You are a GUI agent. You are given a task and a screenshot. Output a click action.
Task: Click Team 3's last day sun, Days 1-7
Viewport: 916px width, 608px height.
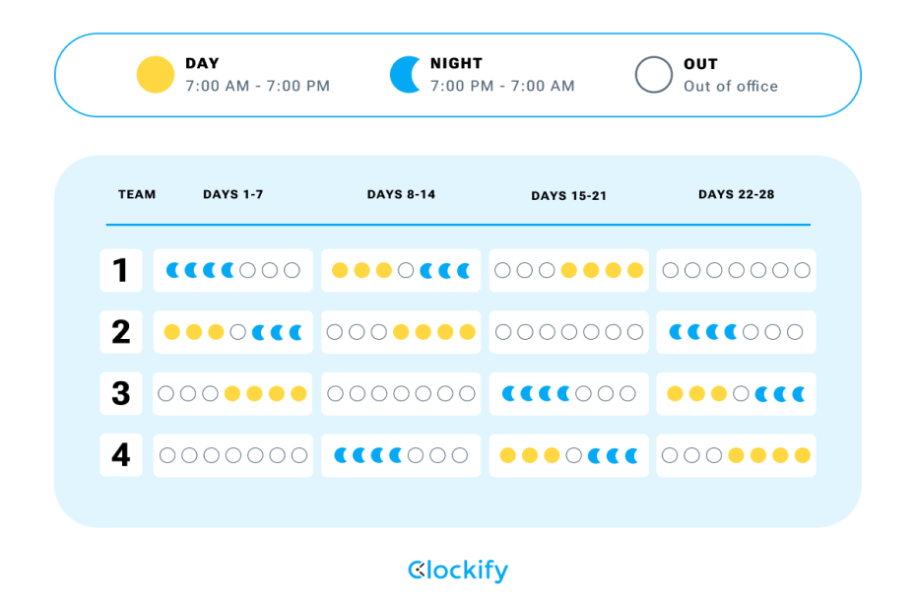(298, 394)
